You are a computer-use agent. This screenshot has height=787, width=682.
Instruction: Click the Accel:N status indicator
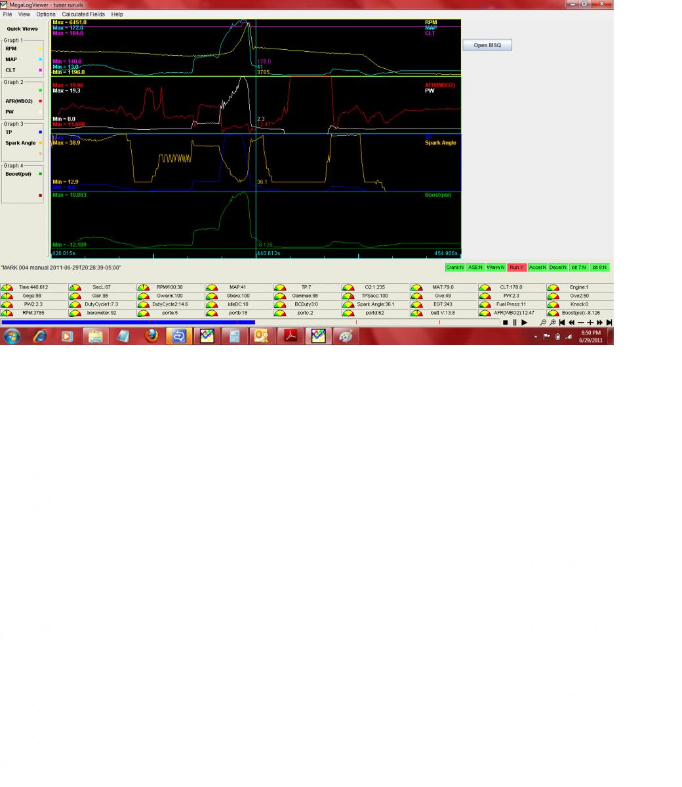[538, 268]
